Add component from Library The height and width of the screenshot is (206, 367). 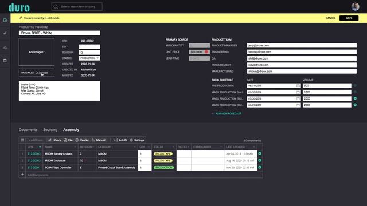coord(54,140)
